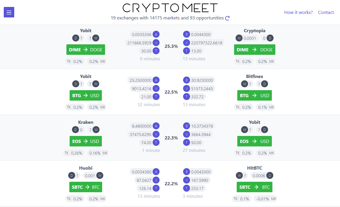Click the SBTC to BTC button on HitBTC
The image size is (340, 207).
click(x=254, y=187)
